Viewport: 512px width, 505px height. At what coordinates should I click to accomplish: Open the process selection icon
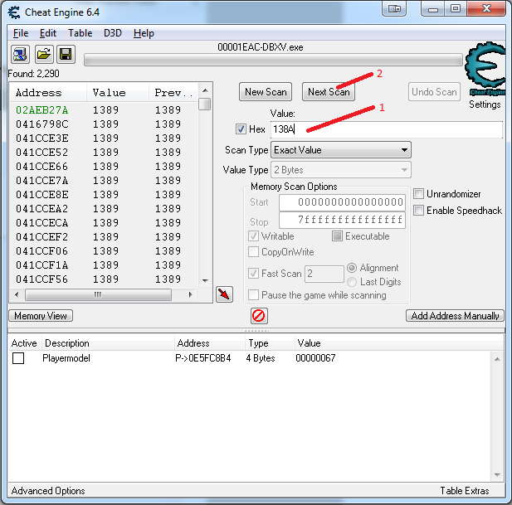[x=20, y=54]
